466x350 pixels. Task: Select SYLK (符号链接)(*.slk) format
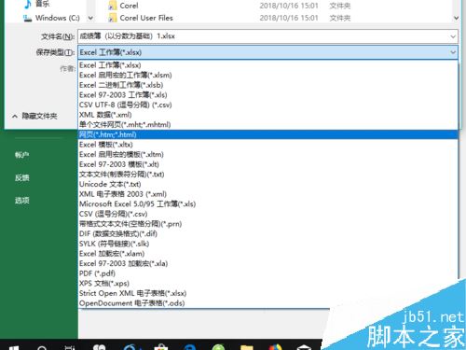coord(268,244)
